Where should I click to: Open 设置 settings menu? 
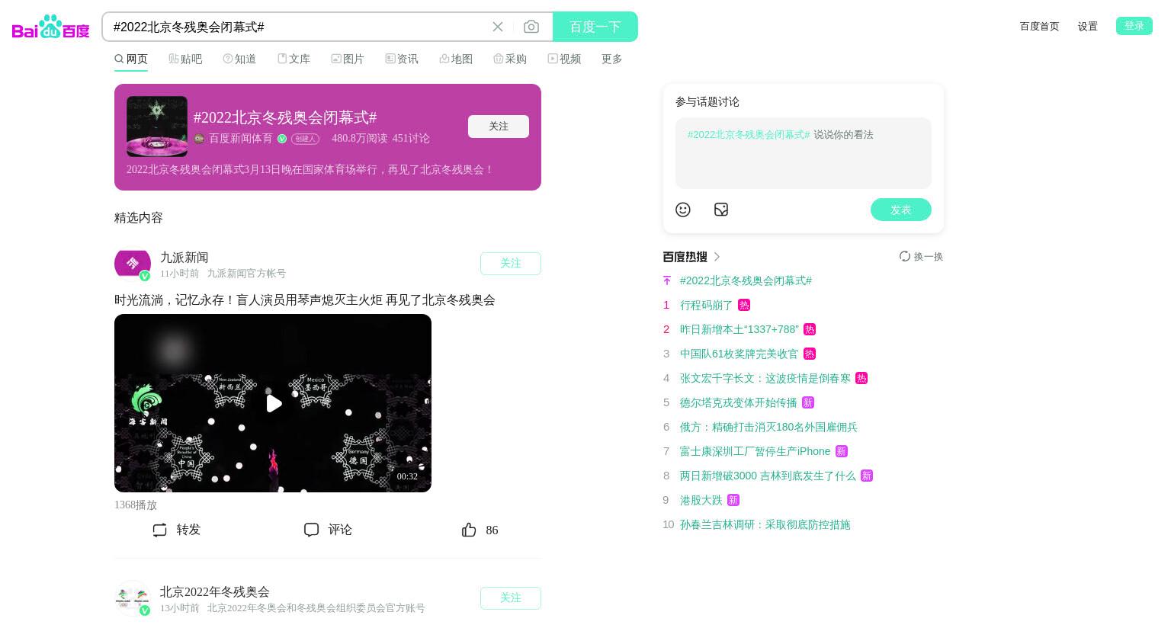1088,26
